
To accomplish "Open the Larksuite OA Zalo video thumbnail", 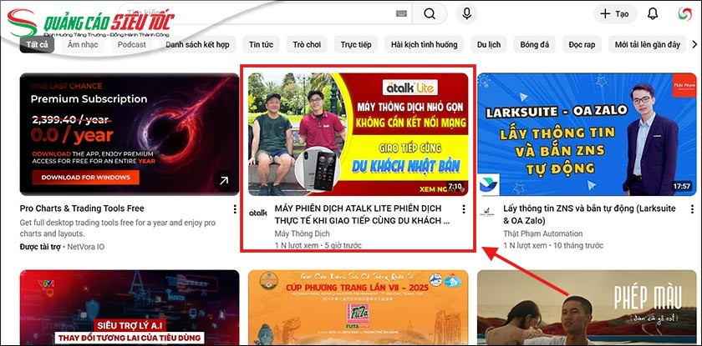I will 587,134.
